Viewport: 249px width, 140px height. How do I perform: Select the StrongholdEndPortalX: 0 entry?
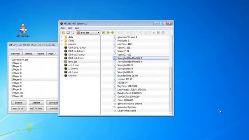tap(141, 58)
